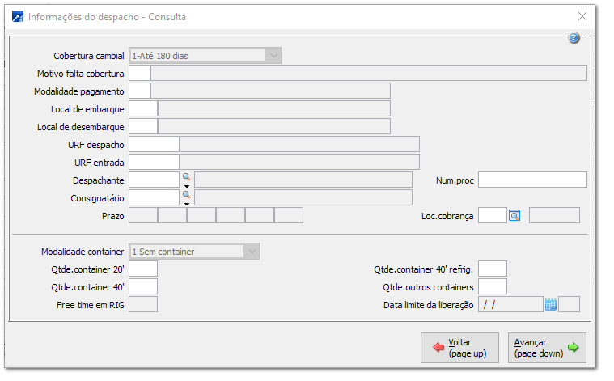Click the Qtde.outros containers field
This screenshot has height=381, width=614.
point(493,286)
